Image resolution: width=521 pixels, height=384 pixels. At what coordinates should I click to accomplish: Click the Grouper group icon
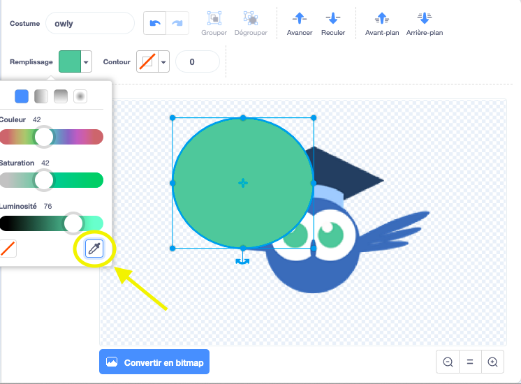tap(214, 18)
